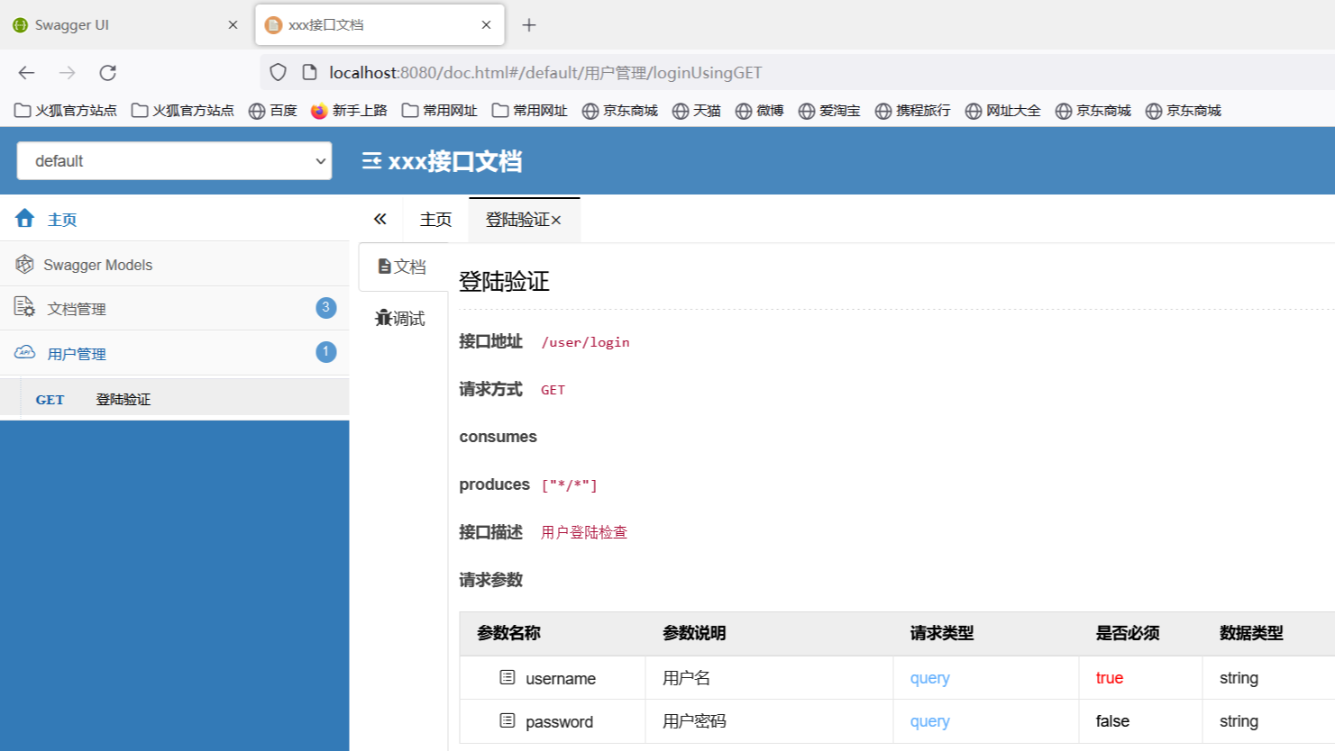
Task: Click the browser address bar URL
Action: [545, 73]
